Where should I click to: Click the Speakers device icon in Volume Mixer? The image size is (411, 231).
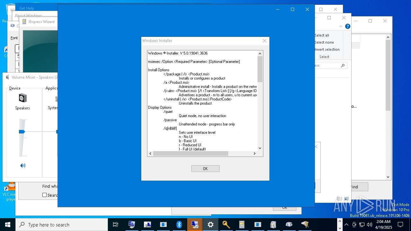(x=22, y=98)
